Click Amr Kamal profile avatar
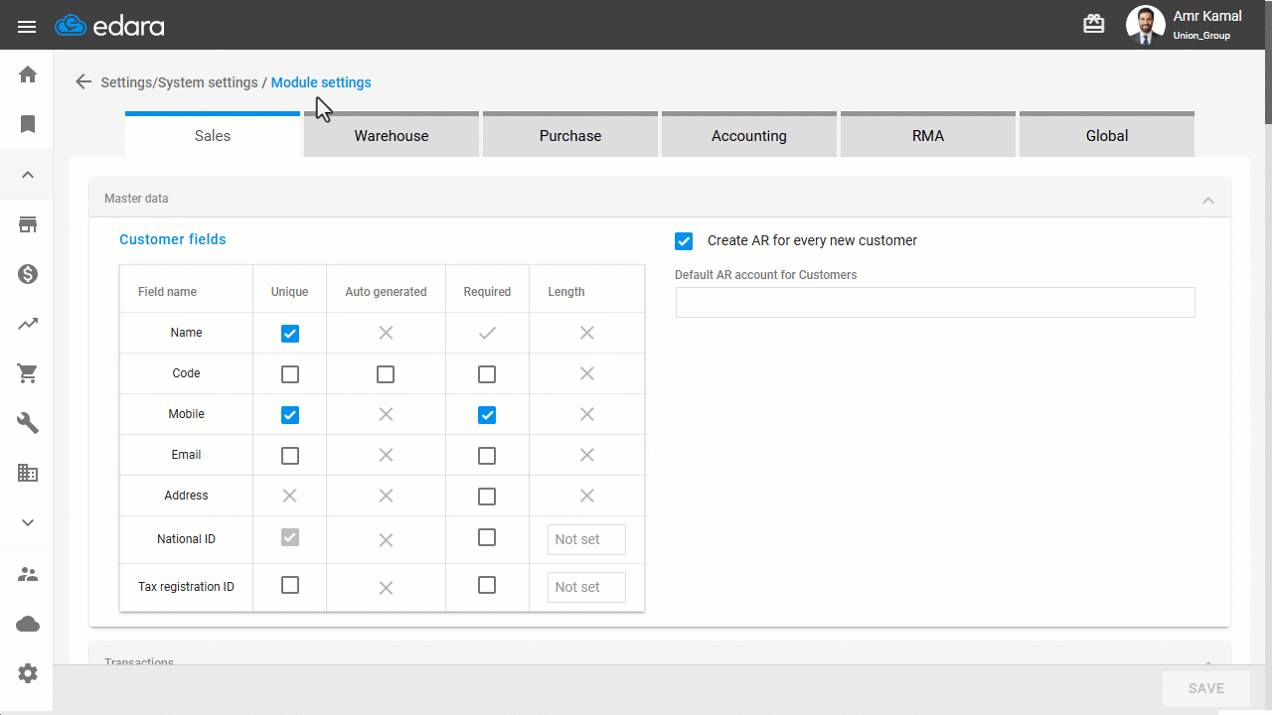 coord(1146,25)
